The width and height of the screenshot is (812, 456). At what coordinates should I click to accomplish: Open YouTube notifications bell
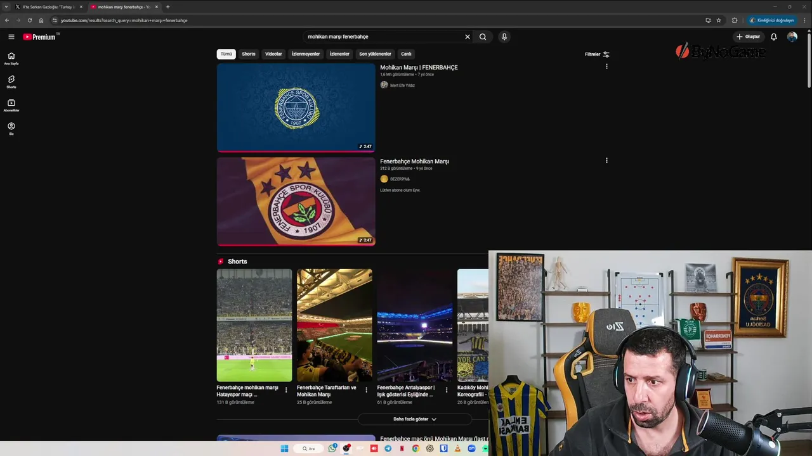pyautogui.click(x=773, y=37)
